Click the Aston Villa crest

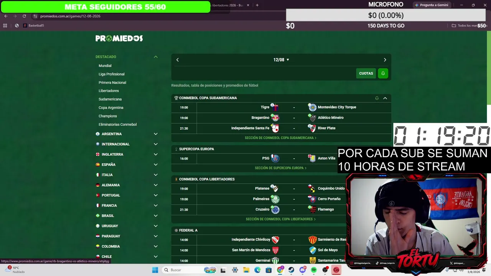(x=313, y=158)
